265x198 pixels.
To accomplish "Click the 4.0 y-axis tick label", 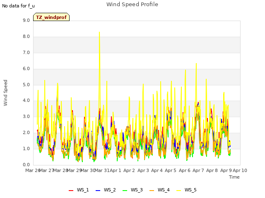I will point(26,101).
